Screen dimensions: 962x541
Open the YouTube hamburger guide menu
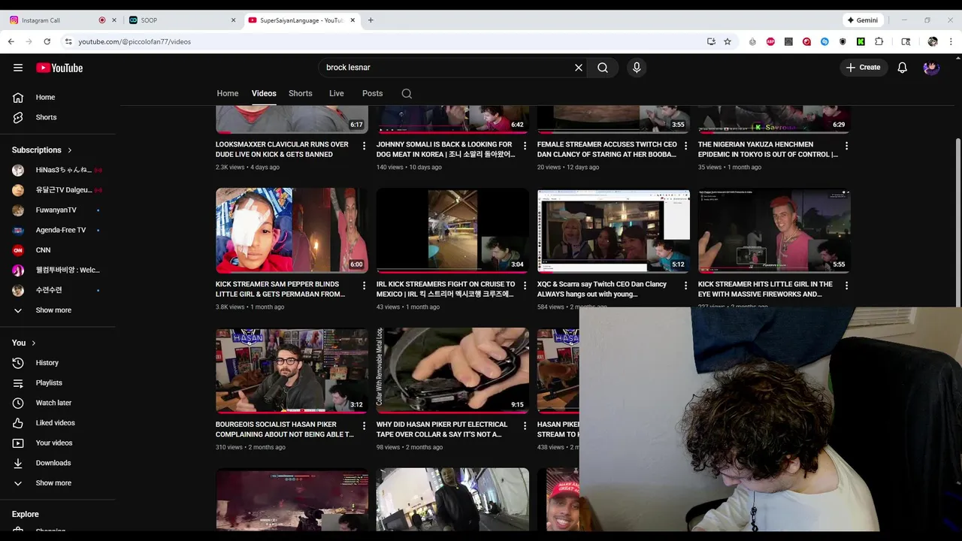(x=18, y=68)
